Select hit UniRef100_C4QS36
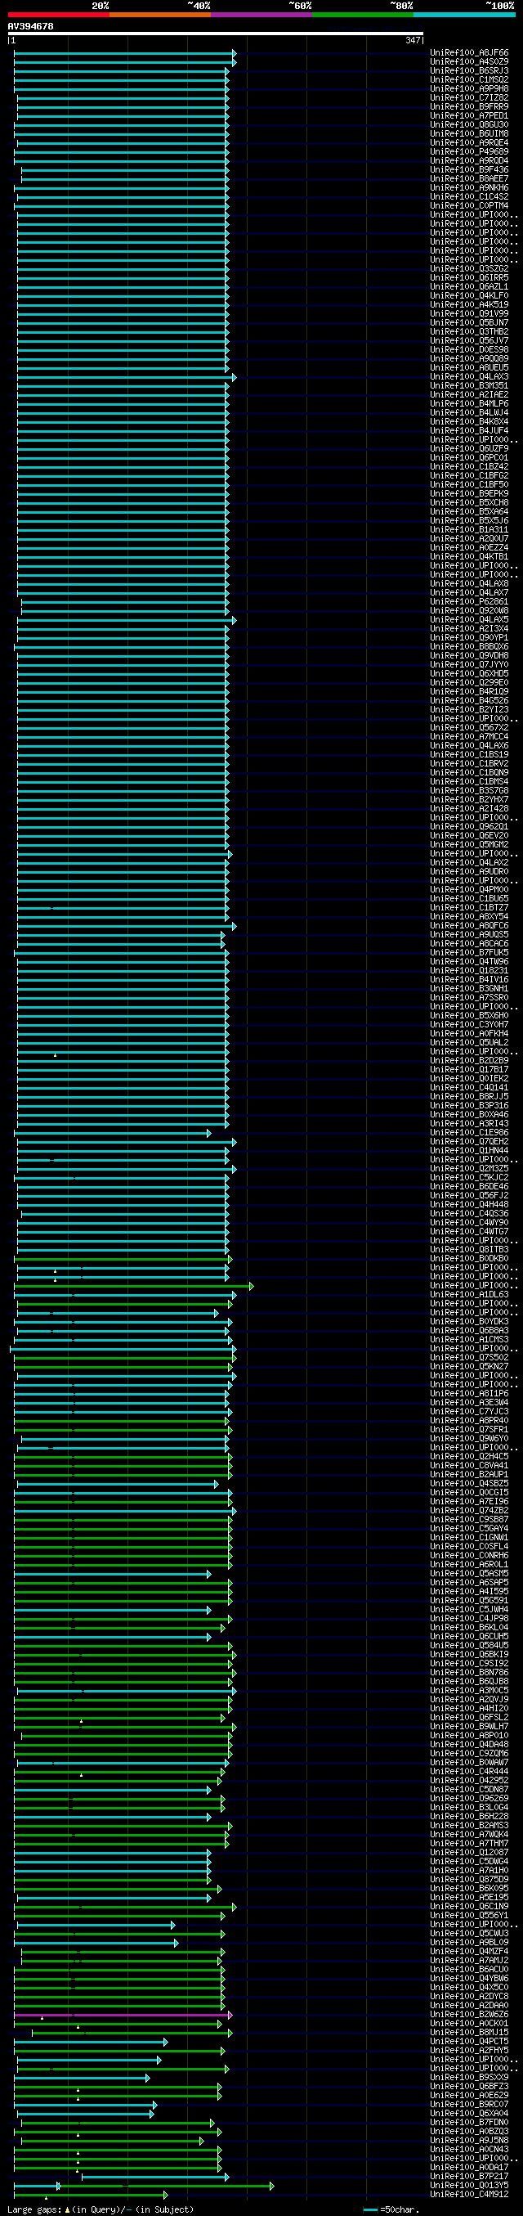Screen dimensions: 523x2216 (469, 1214)
